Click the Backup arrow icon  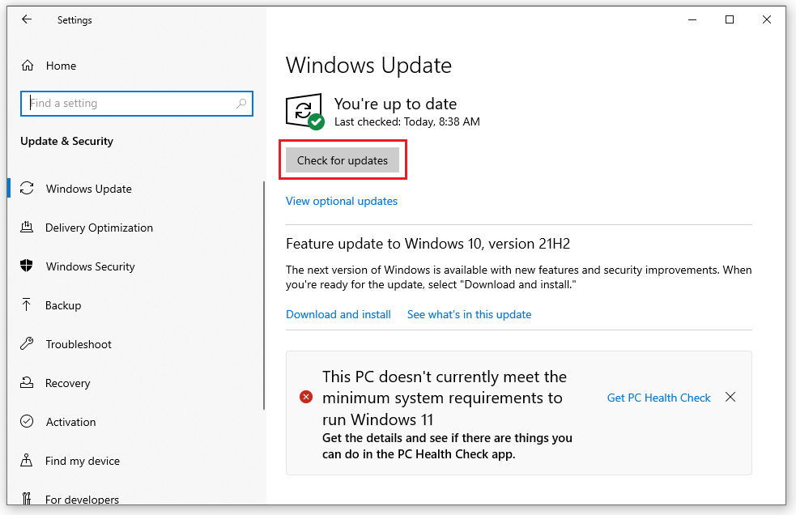click(27, 305)
